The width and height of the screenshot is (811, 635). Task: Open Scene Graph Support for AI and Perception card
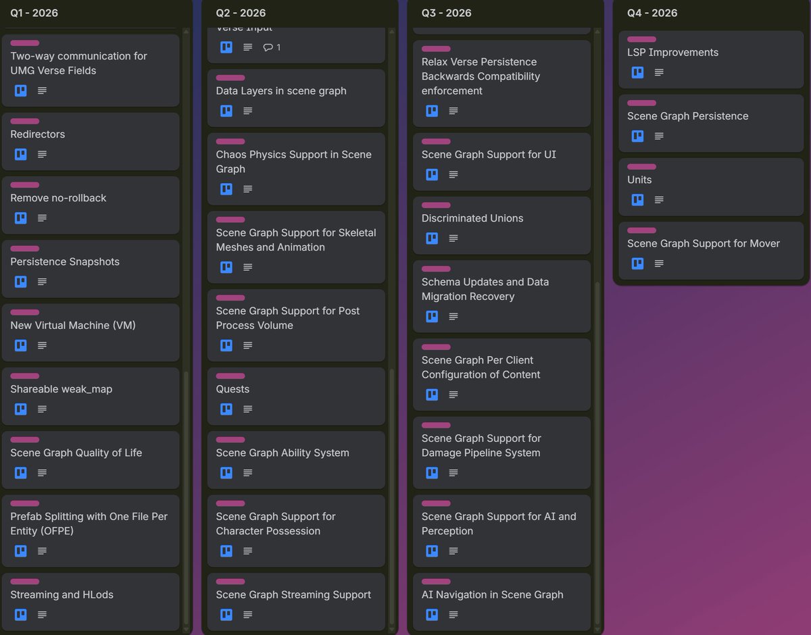tap(501, 531)
